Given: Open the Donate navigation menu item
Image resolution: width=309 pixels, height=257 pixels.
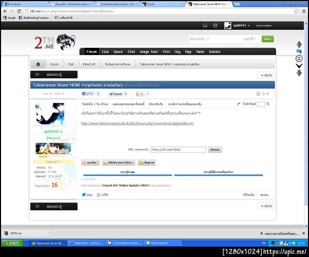Looking at the screenshot, I should (215, 52).
